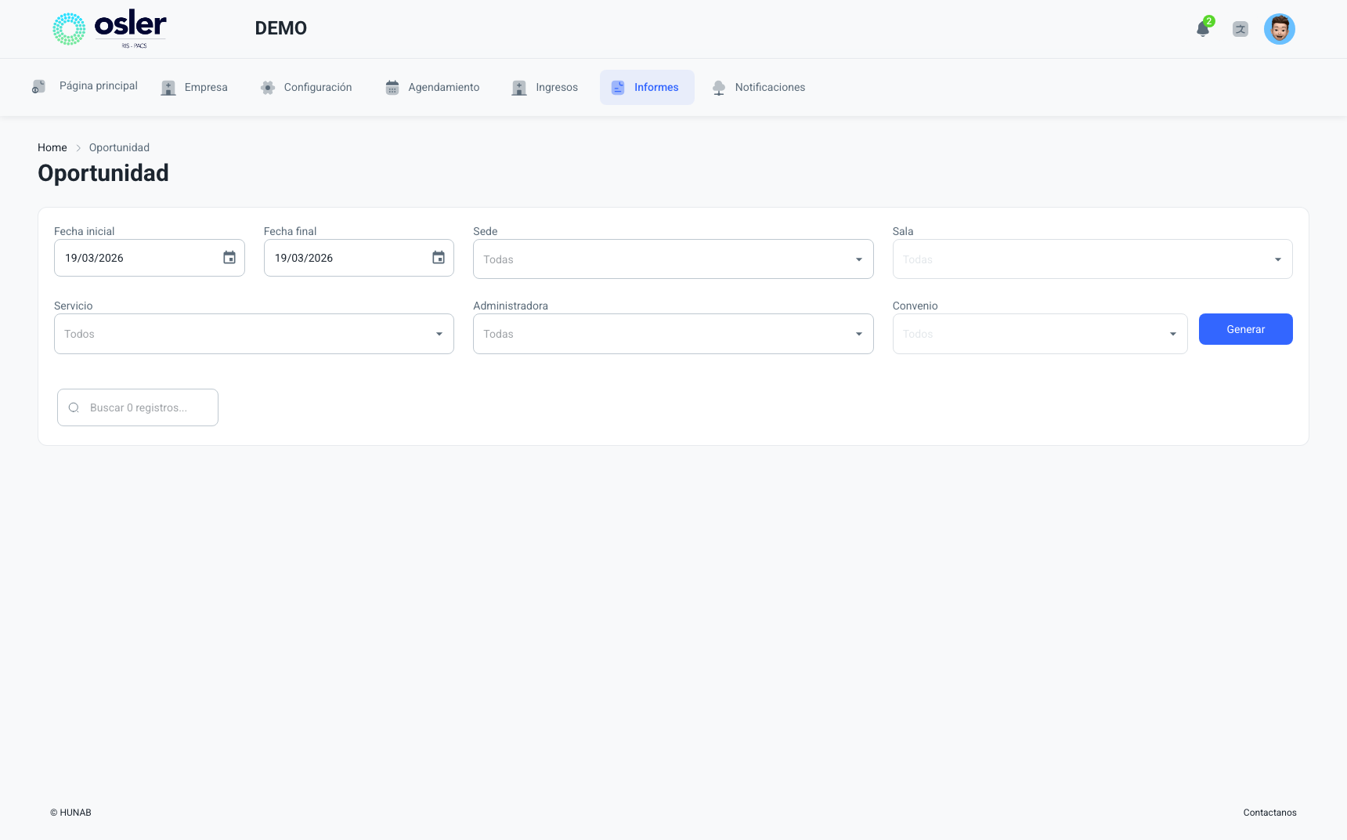
Task: Click the language translate icon
Action: coord(1240,29)
